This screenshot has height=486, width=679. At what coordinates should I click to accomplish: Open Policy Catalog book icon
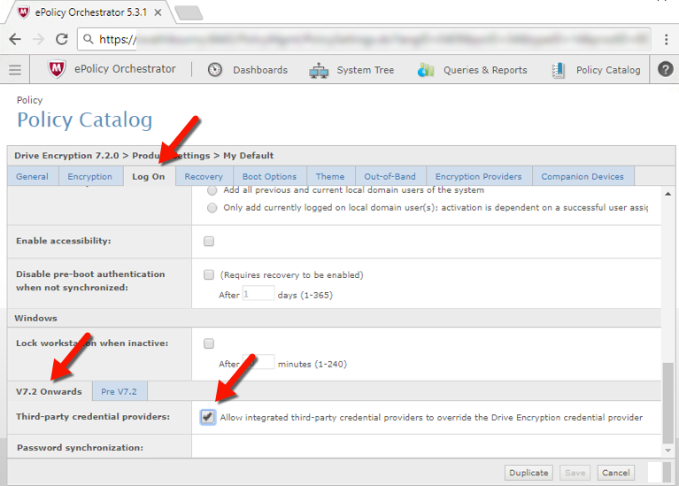[559, 70]
